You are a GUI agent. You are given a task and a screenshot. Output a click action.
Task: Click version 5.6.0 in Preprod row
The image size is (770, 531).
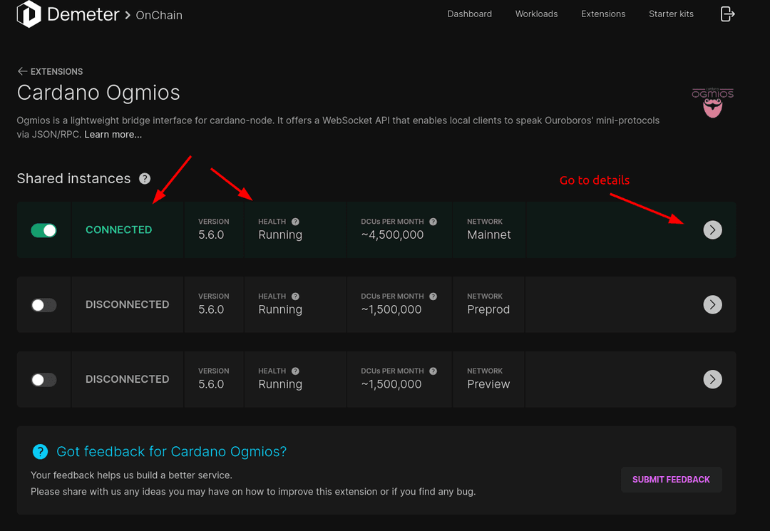point(211,309)
